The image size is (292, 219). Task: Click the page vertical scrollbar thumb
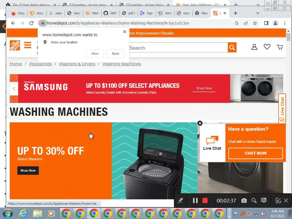click(x=288, y=37)
